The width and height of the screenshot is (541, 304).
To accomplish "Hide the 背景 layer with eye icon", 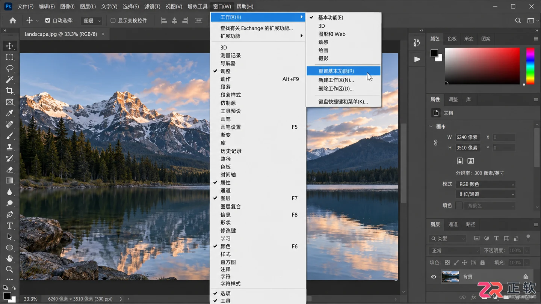I will (x=434, y=277).
